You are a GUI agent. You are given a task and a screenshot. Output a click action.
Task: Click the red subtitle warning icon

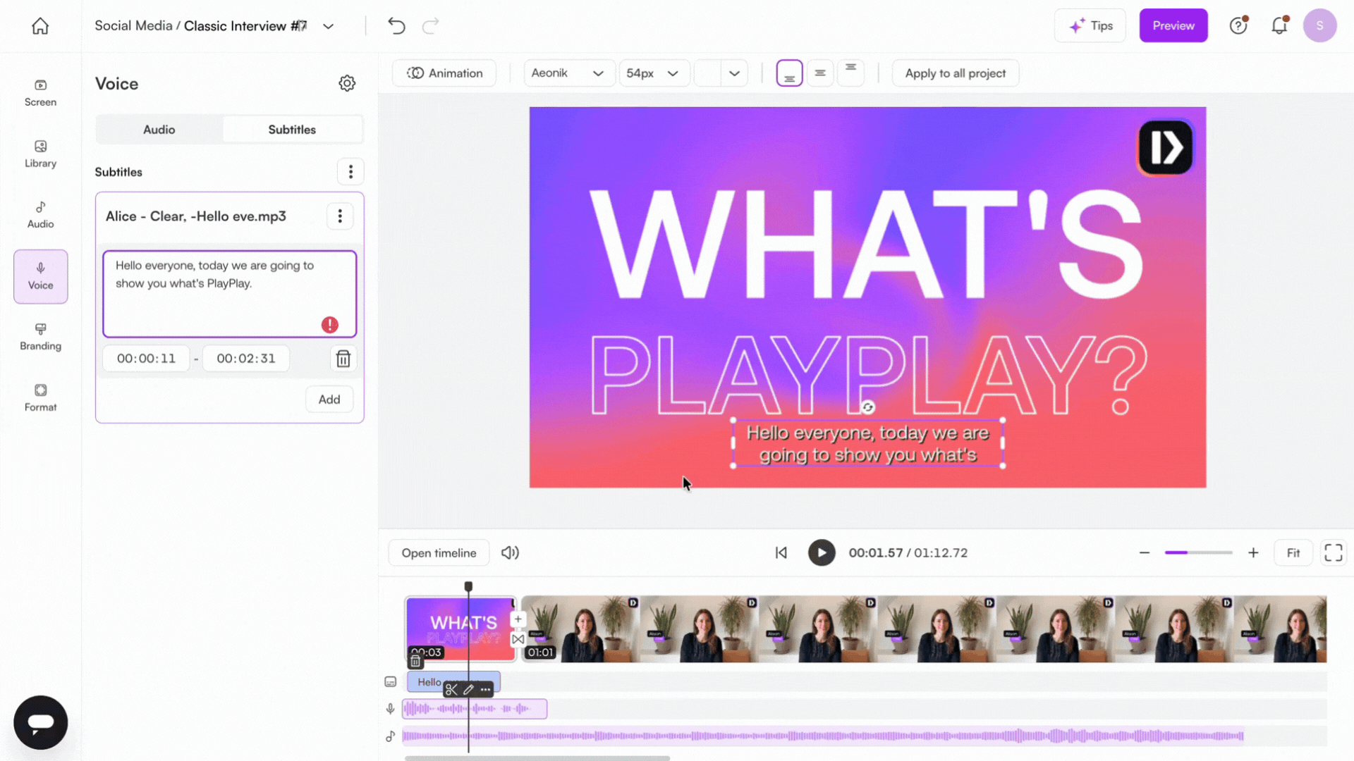329,325
